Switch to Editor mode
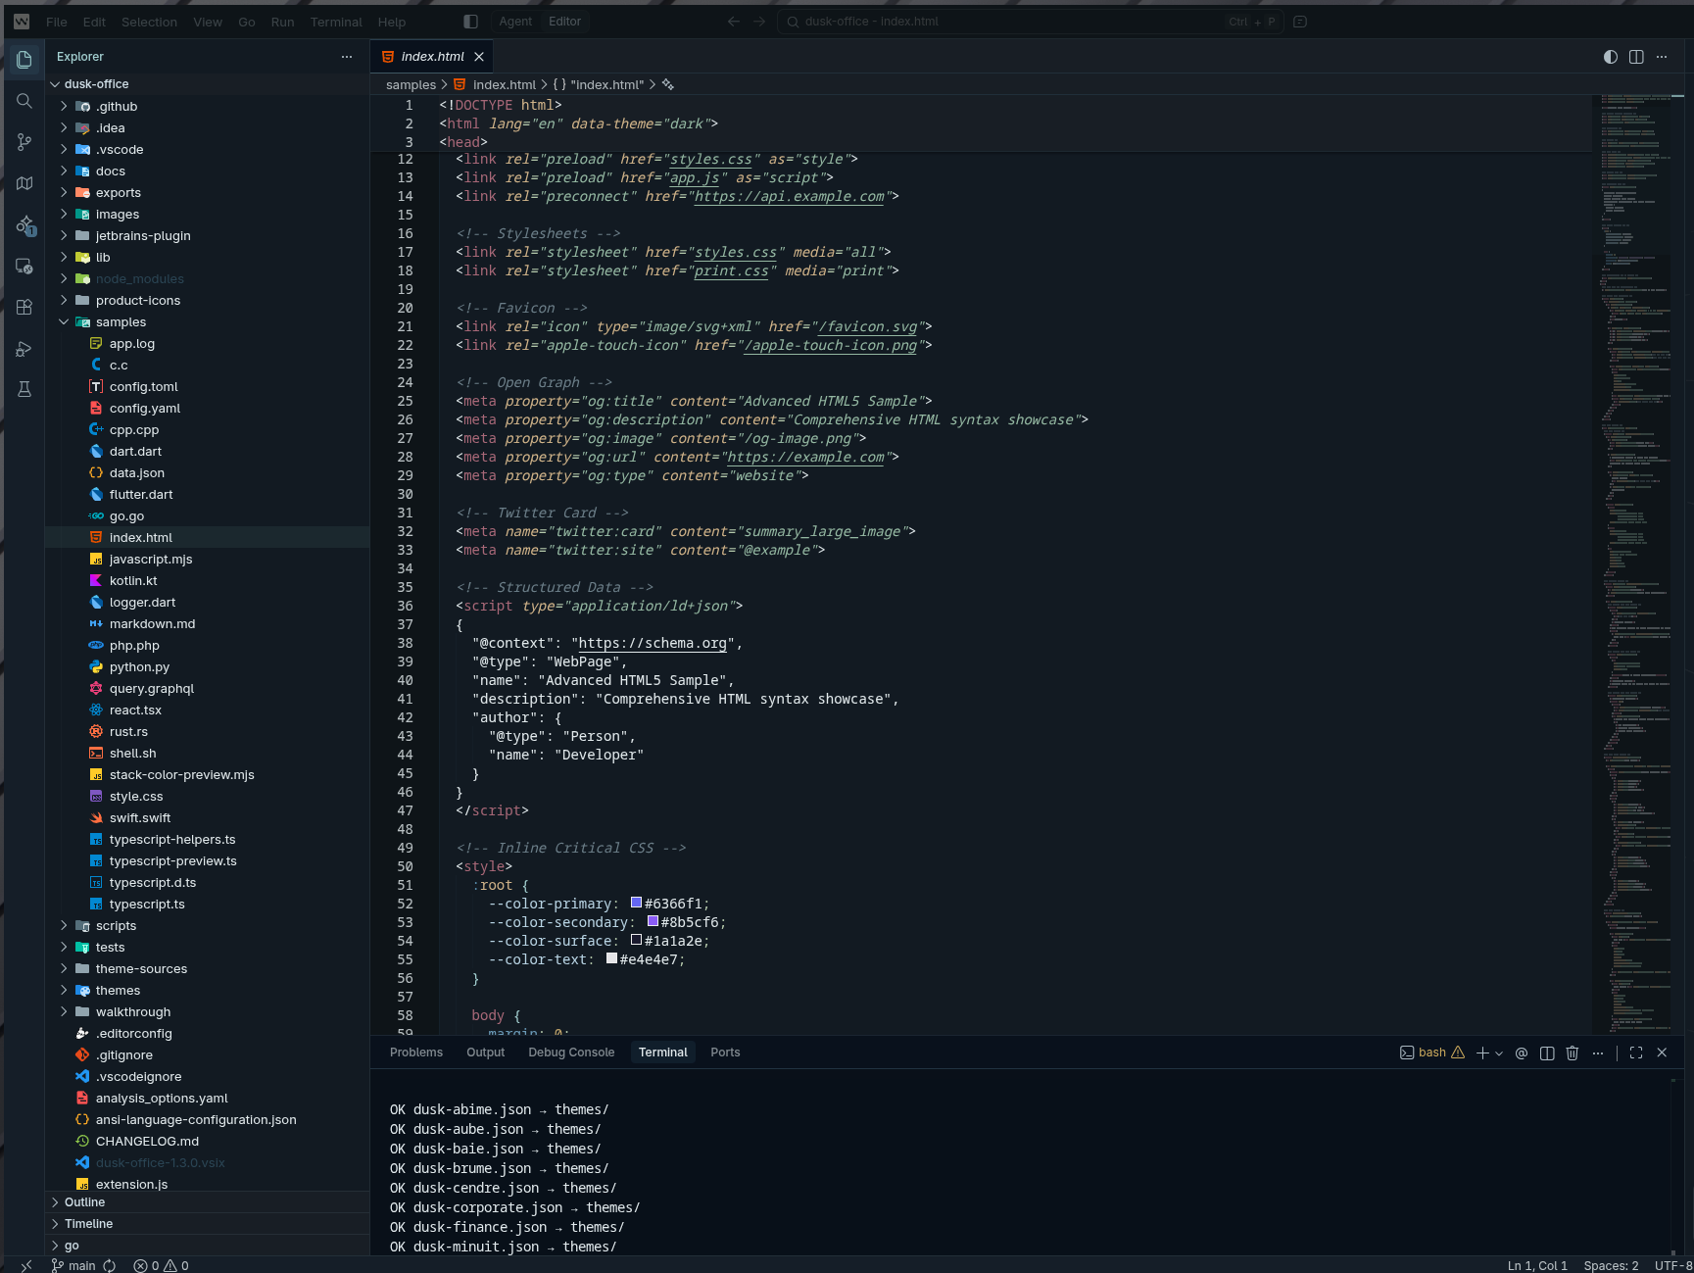Screen dimensions: 1694x1273 tap(564, 22)
